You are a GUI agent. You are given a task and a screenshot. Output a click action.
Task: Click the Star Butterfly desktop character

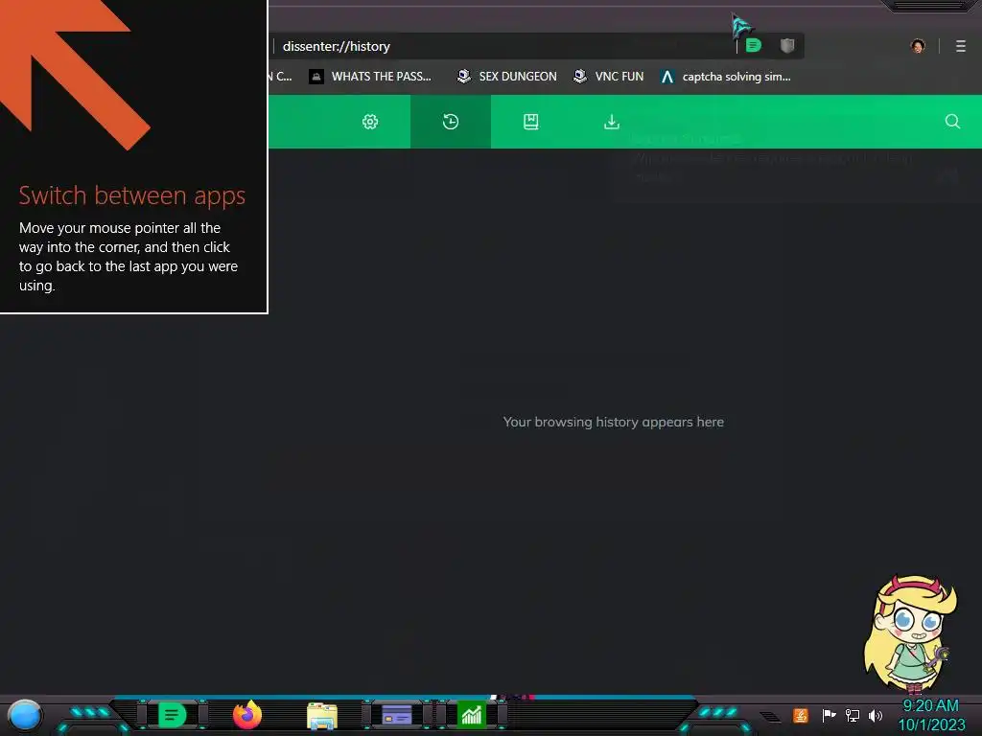click(911, 633)
